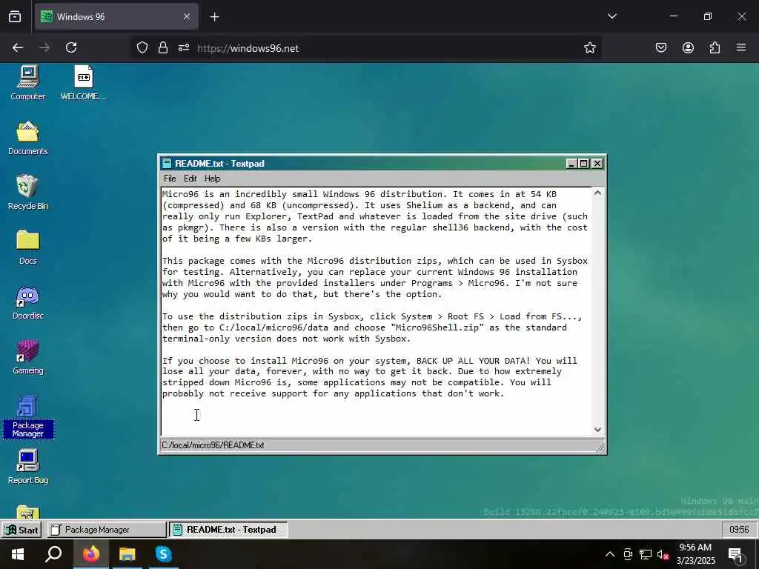Launch the Gameing shortcut
759x569 pixels.
coord(27,358)
